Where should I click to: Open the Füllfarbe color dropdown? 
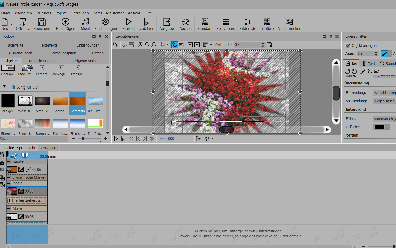pyautogui.click(x=388, y=127)
